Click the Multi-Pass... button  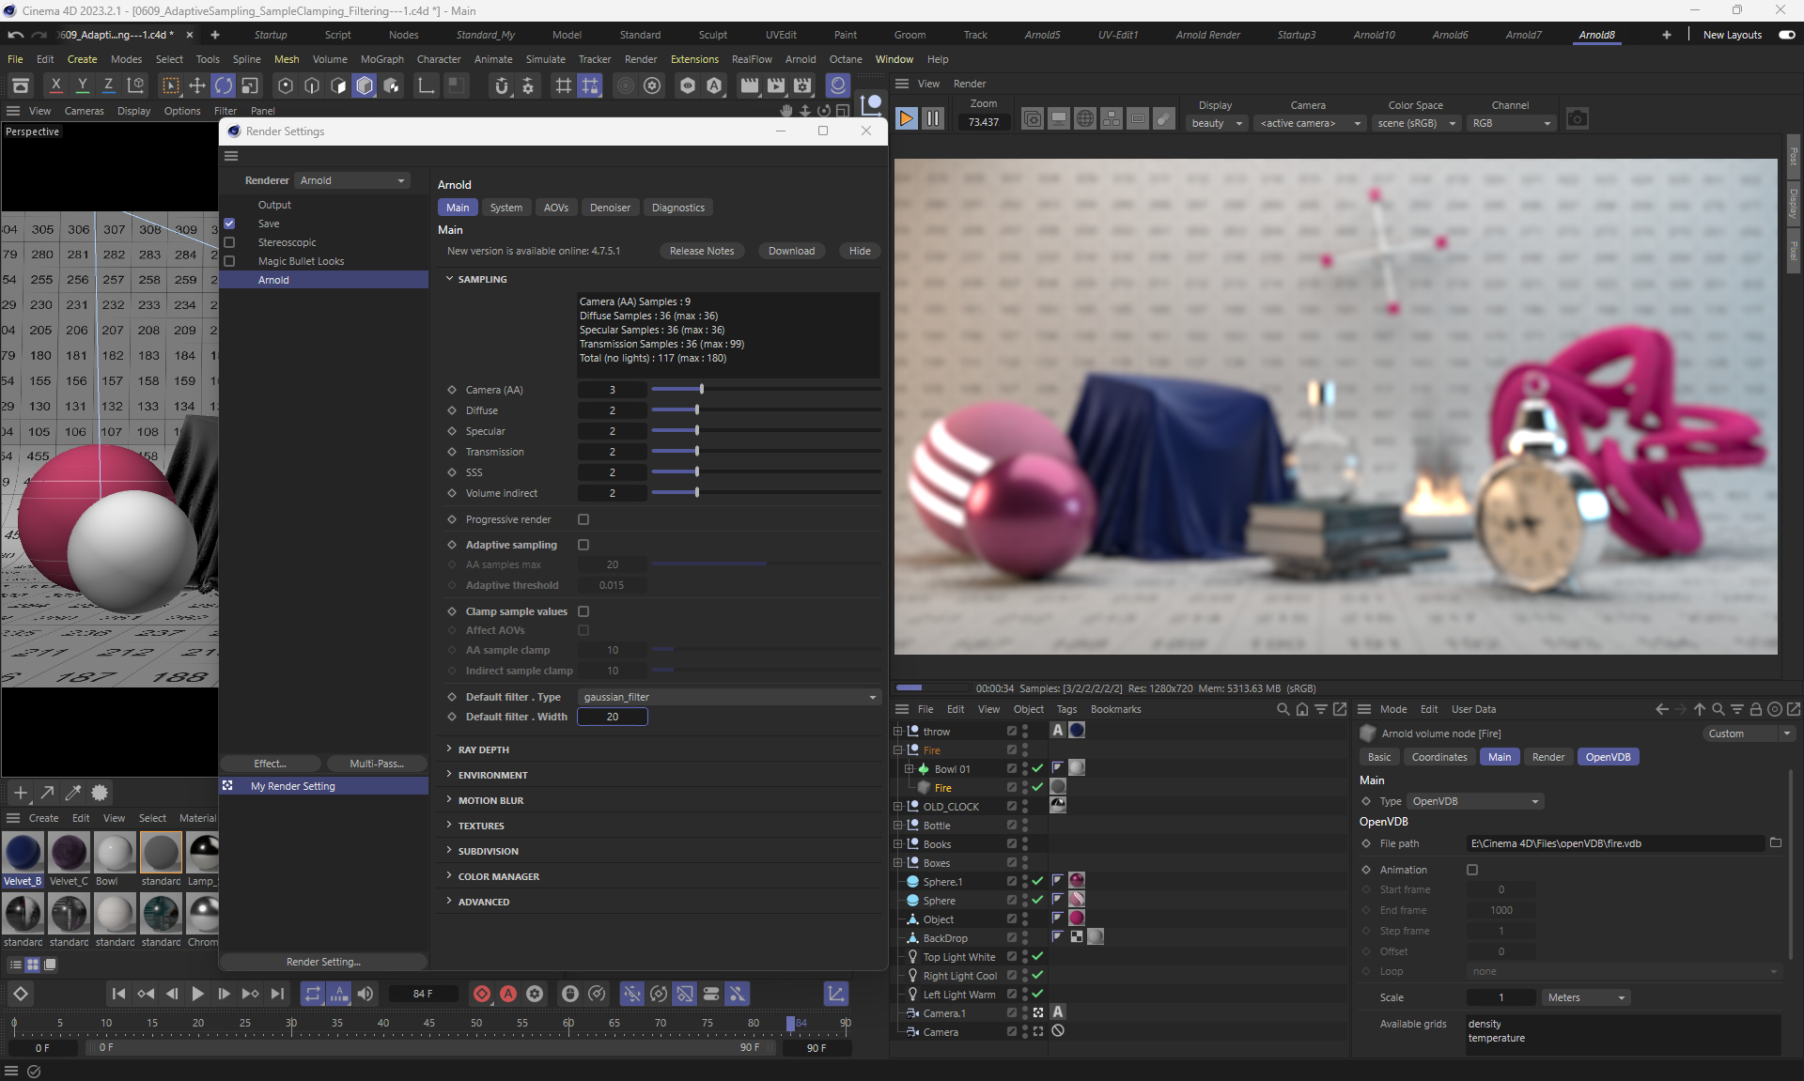point(376,764)
